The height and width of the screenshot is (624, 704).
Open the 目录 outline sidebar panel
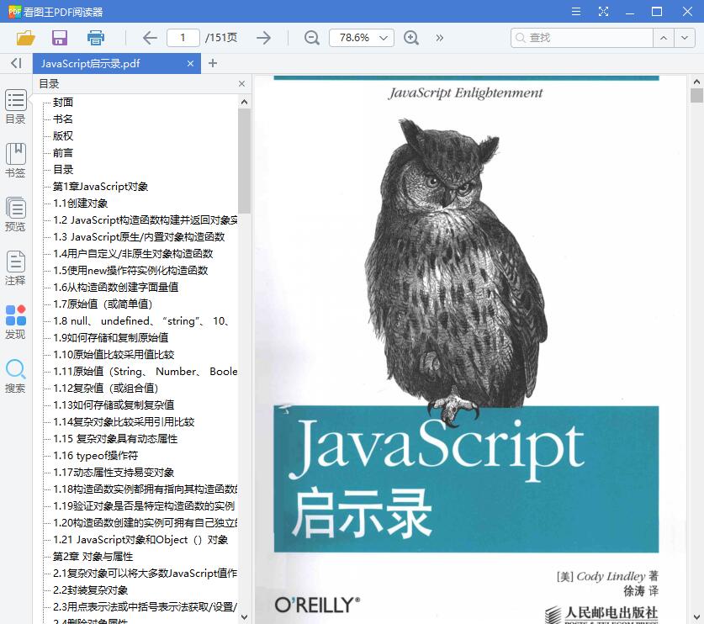coord(16,107)
